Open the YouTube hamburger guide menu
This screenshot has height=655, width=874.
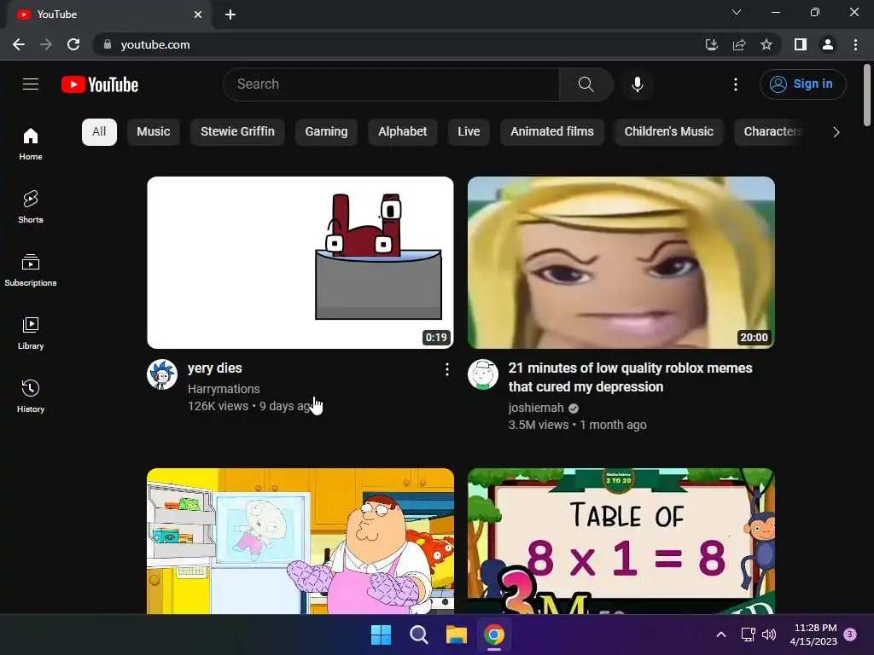31,84
